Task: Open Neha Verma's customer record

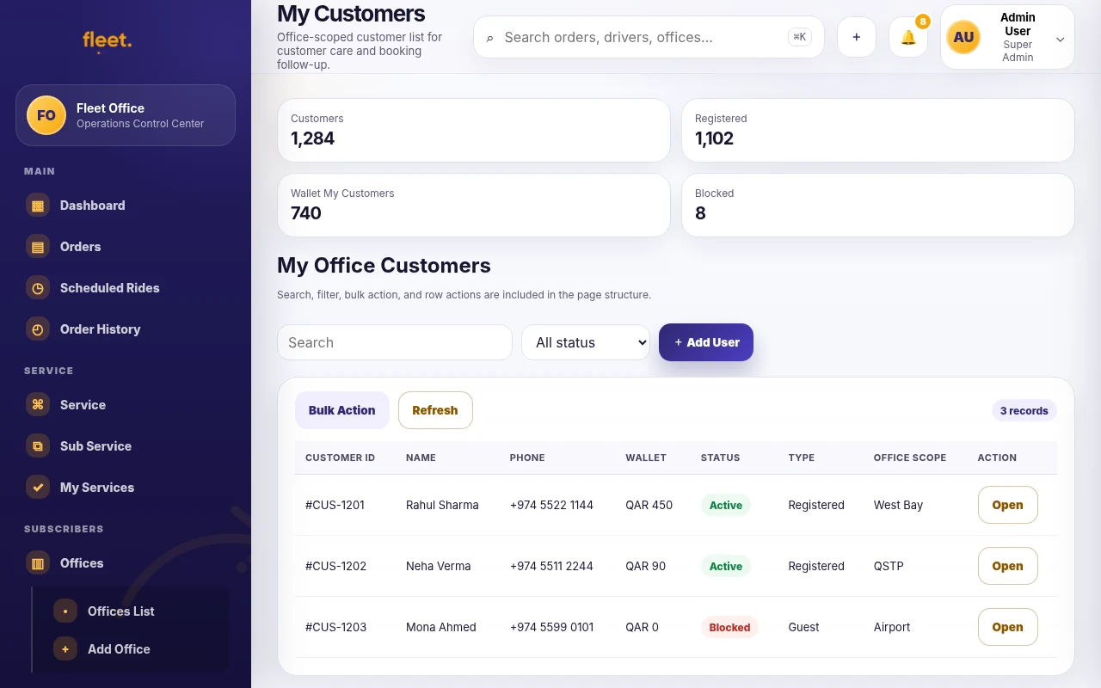Action: tap(1007, 566)
